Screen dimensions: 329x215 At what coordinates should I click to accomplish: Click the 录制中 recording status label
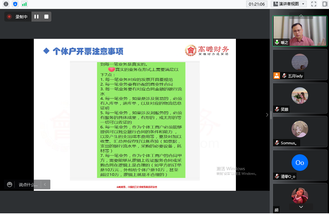tap(22, 17)
